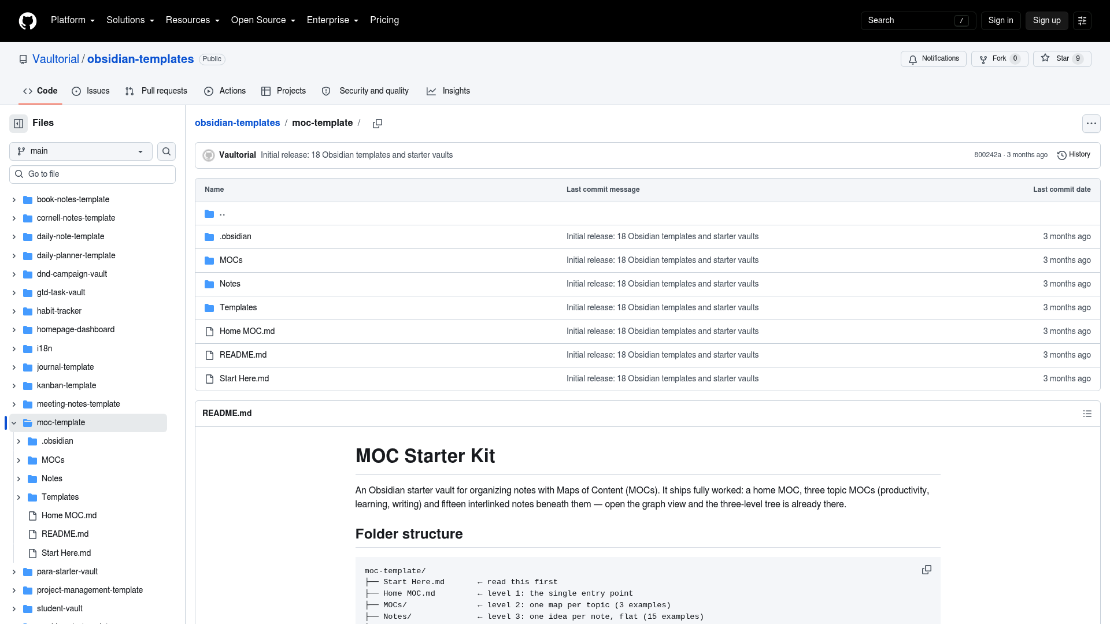The width and height of the screenshot is (1110, 624).
Task: Open the Pricing link
Action: point(384,20)
